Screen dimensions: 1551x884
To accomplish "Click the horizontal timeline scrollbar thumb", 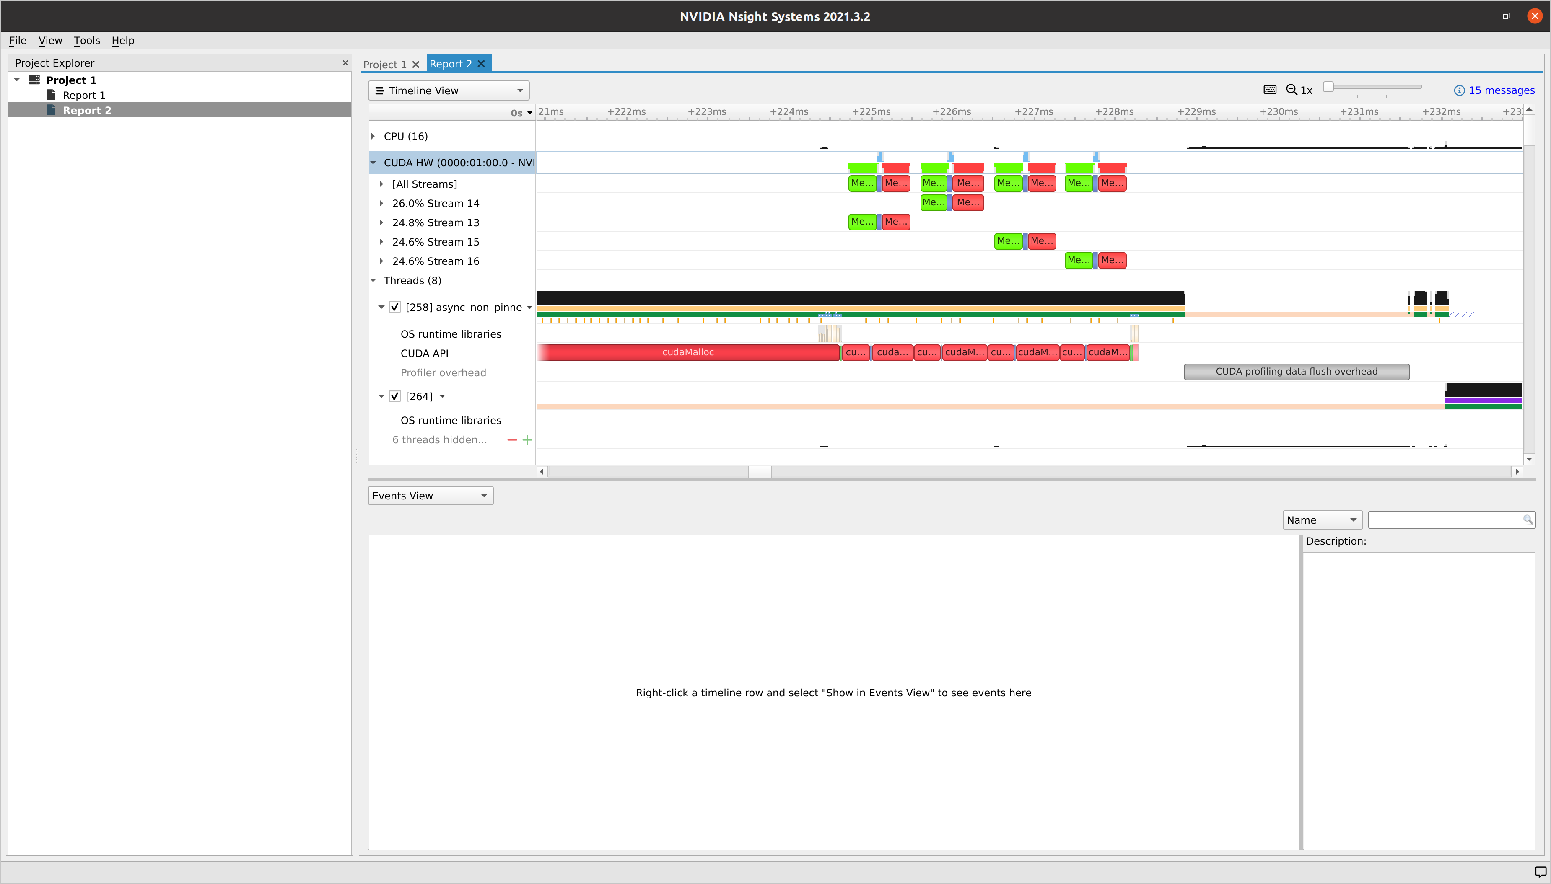I will (x=760, y=472).
